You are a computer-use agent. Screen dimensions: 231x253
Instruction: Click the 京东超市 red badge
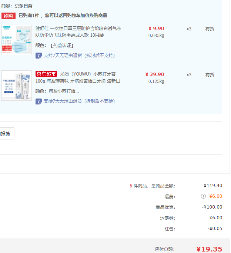(46, 74)
